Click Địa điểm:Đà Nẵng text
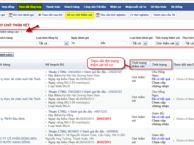194x145 pixels. click(x=61, y=115)
